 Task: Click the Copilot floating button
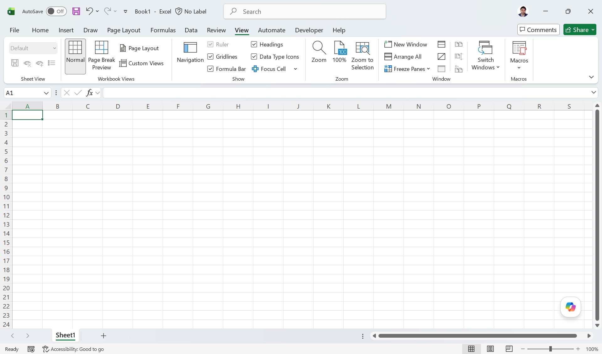[x=570, y=307]
